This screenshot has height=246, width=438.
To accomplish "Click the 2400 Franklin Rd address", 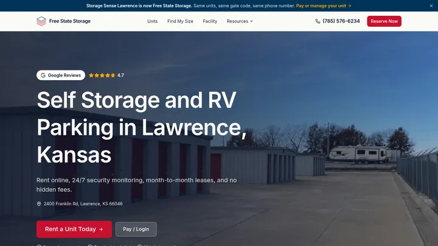I will (83, 204).
